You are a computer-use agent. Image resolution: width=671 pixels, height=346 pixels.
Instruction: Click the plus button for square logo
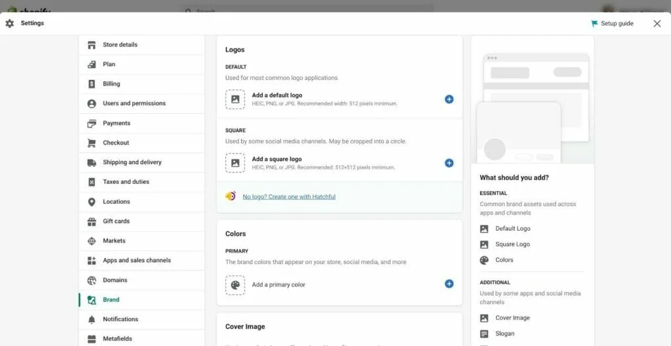tap(449, 163)
